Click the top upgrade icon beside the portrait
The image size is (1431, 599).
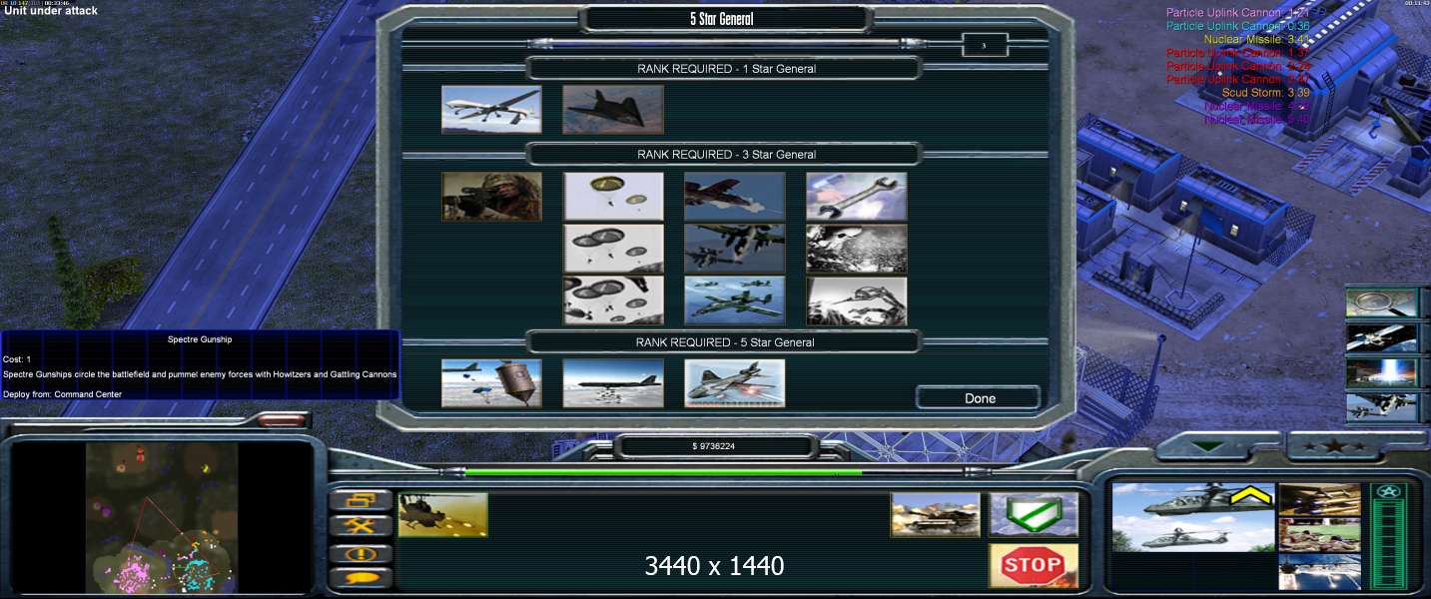coord(1319,498)
